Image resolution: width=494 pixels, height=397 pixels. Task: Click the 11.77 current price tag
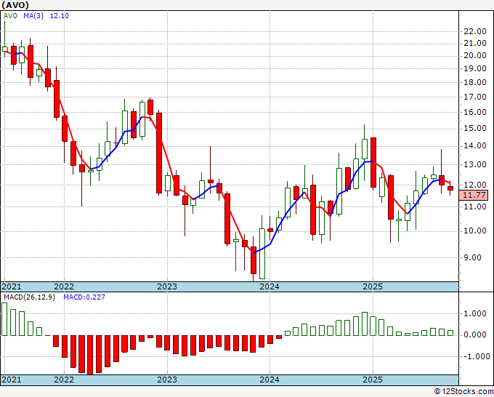coord(474,195)
